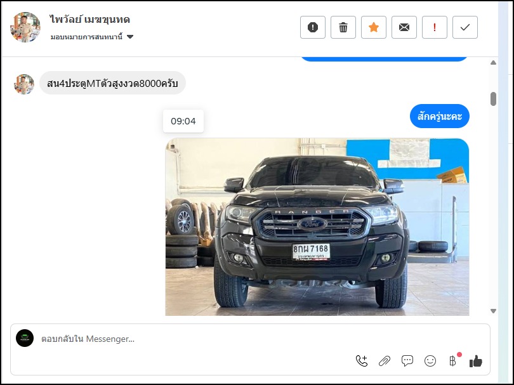This screenshot has height=385, width=514.
Task: Open the sent Ford Ranger photo
Action: click(x=317, y=226)
